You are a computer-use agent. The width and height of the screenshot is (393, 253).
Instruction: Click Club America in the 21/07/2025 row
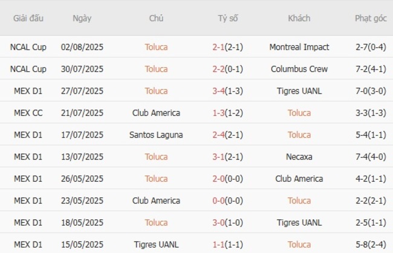coord(156,113)
